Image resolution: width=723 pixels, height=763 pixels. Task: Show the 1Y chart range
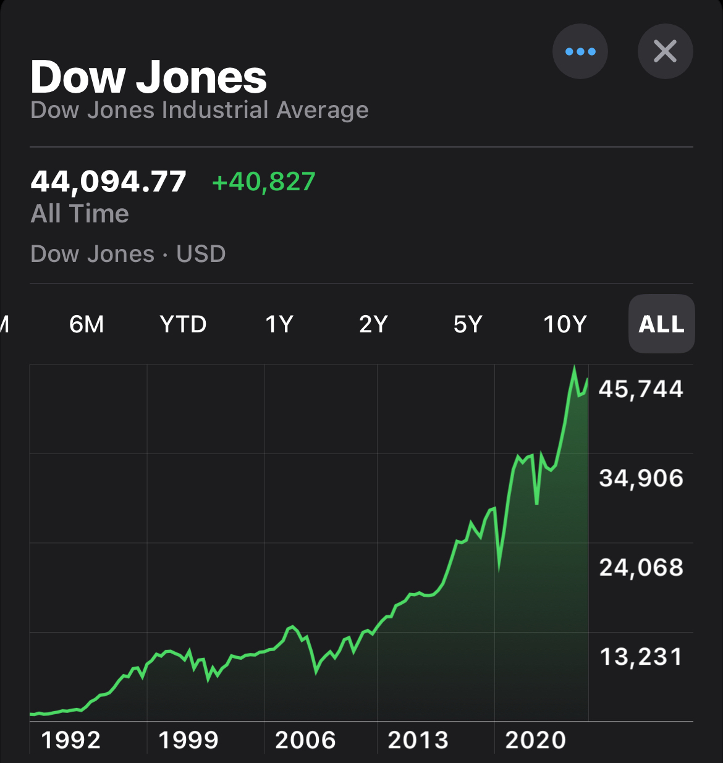coord(279,324)
